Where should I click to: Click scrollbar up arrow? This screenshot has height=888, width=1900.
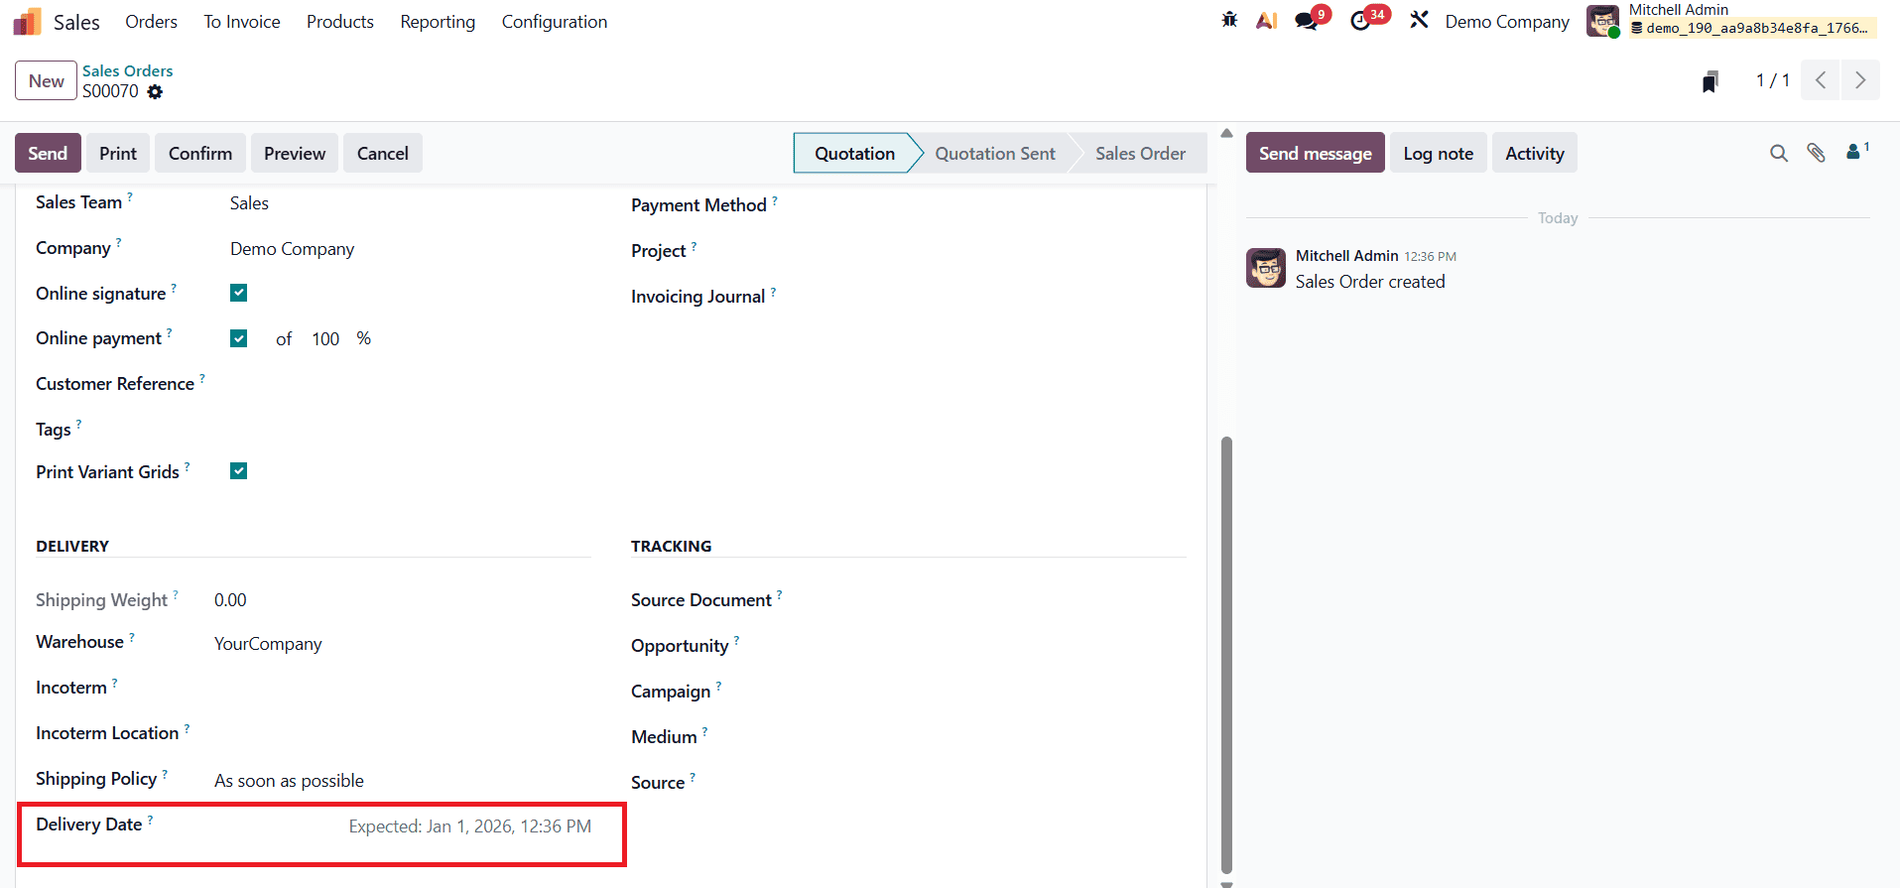[x=1226, y=133]
